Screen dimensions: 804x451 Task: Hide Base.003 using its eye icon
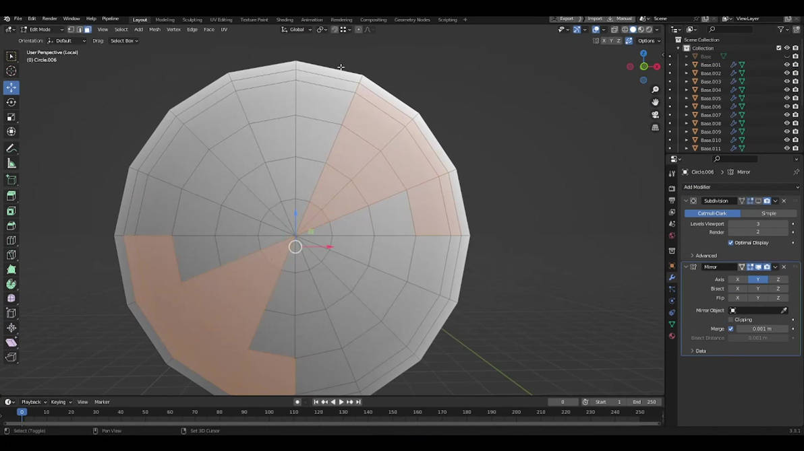(786, 81)
